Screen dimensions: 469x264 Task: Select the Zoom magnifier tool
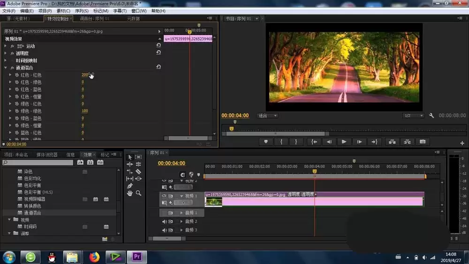click(x=138, y=193)
